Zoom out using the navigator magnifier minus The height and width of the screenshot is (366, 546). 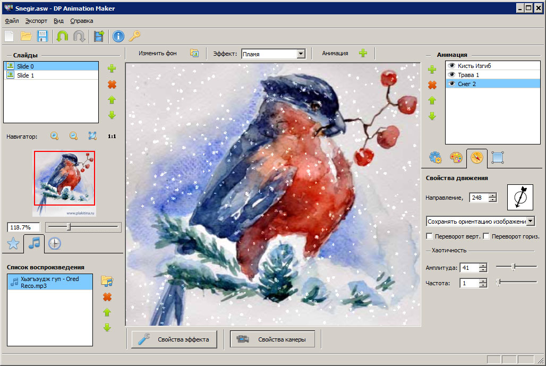[x=73, y=136]
